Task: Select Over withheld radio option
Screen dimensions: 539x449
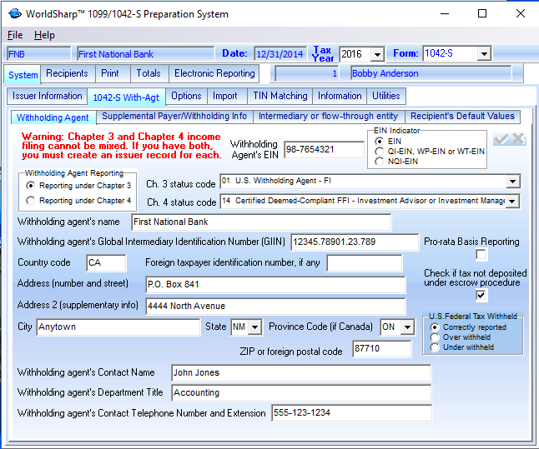Action: (x=436, y=337)
